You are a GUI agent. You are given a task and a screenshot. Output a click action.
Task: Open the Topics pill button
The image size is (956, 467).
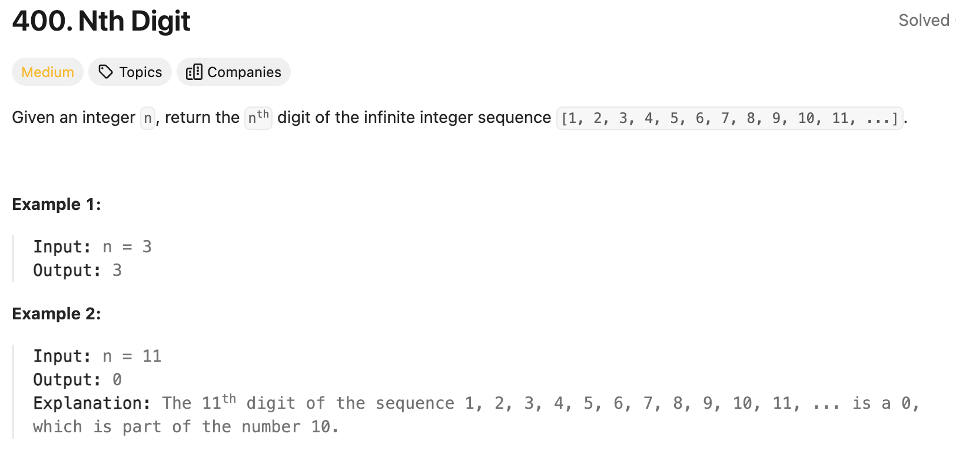[x=130, y=72]
